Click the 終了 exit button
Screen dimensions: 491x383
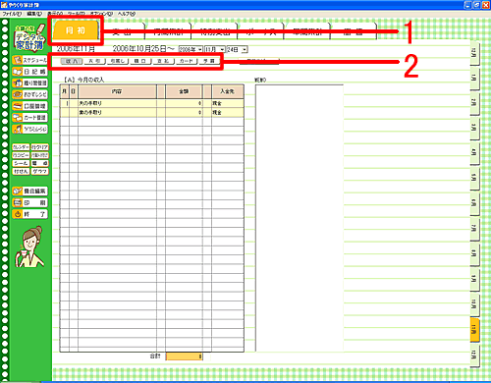point(29,214)
